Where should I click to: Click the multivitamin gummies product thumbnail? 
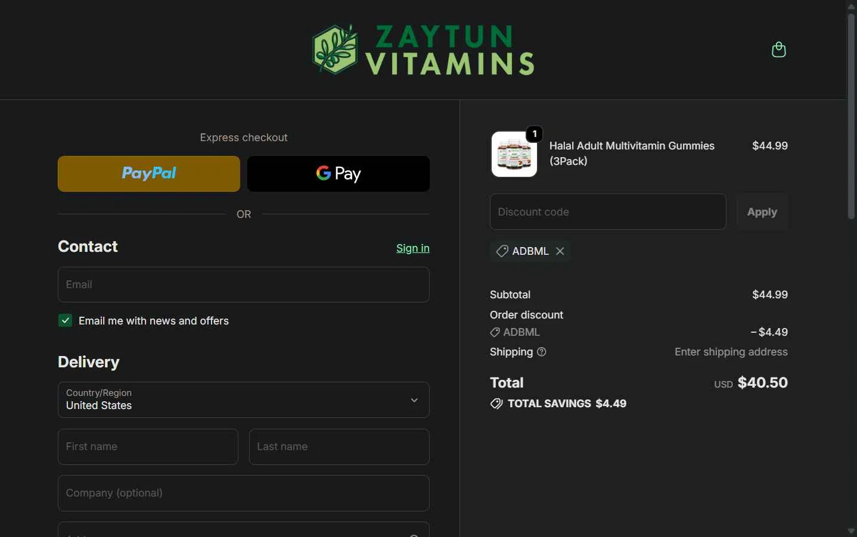514,154
